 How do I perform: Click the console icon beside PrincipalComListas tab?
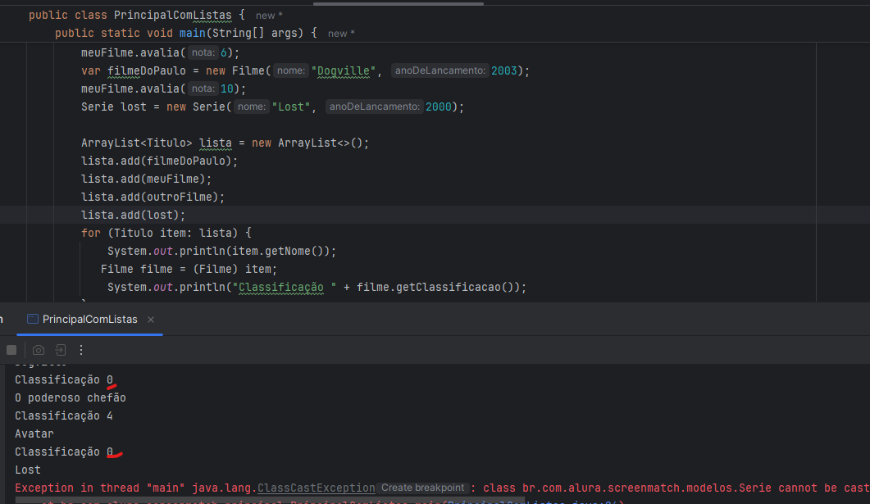click(x=33, y=319)
